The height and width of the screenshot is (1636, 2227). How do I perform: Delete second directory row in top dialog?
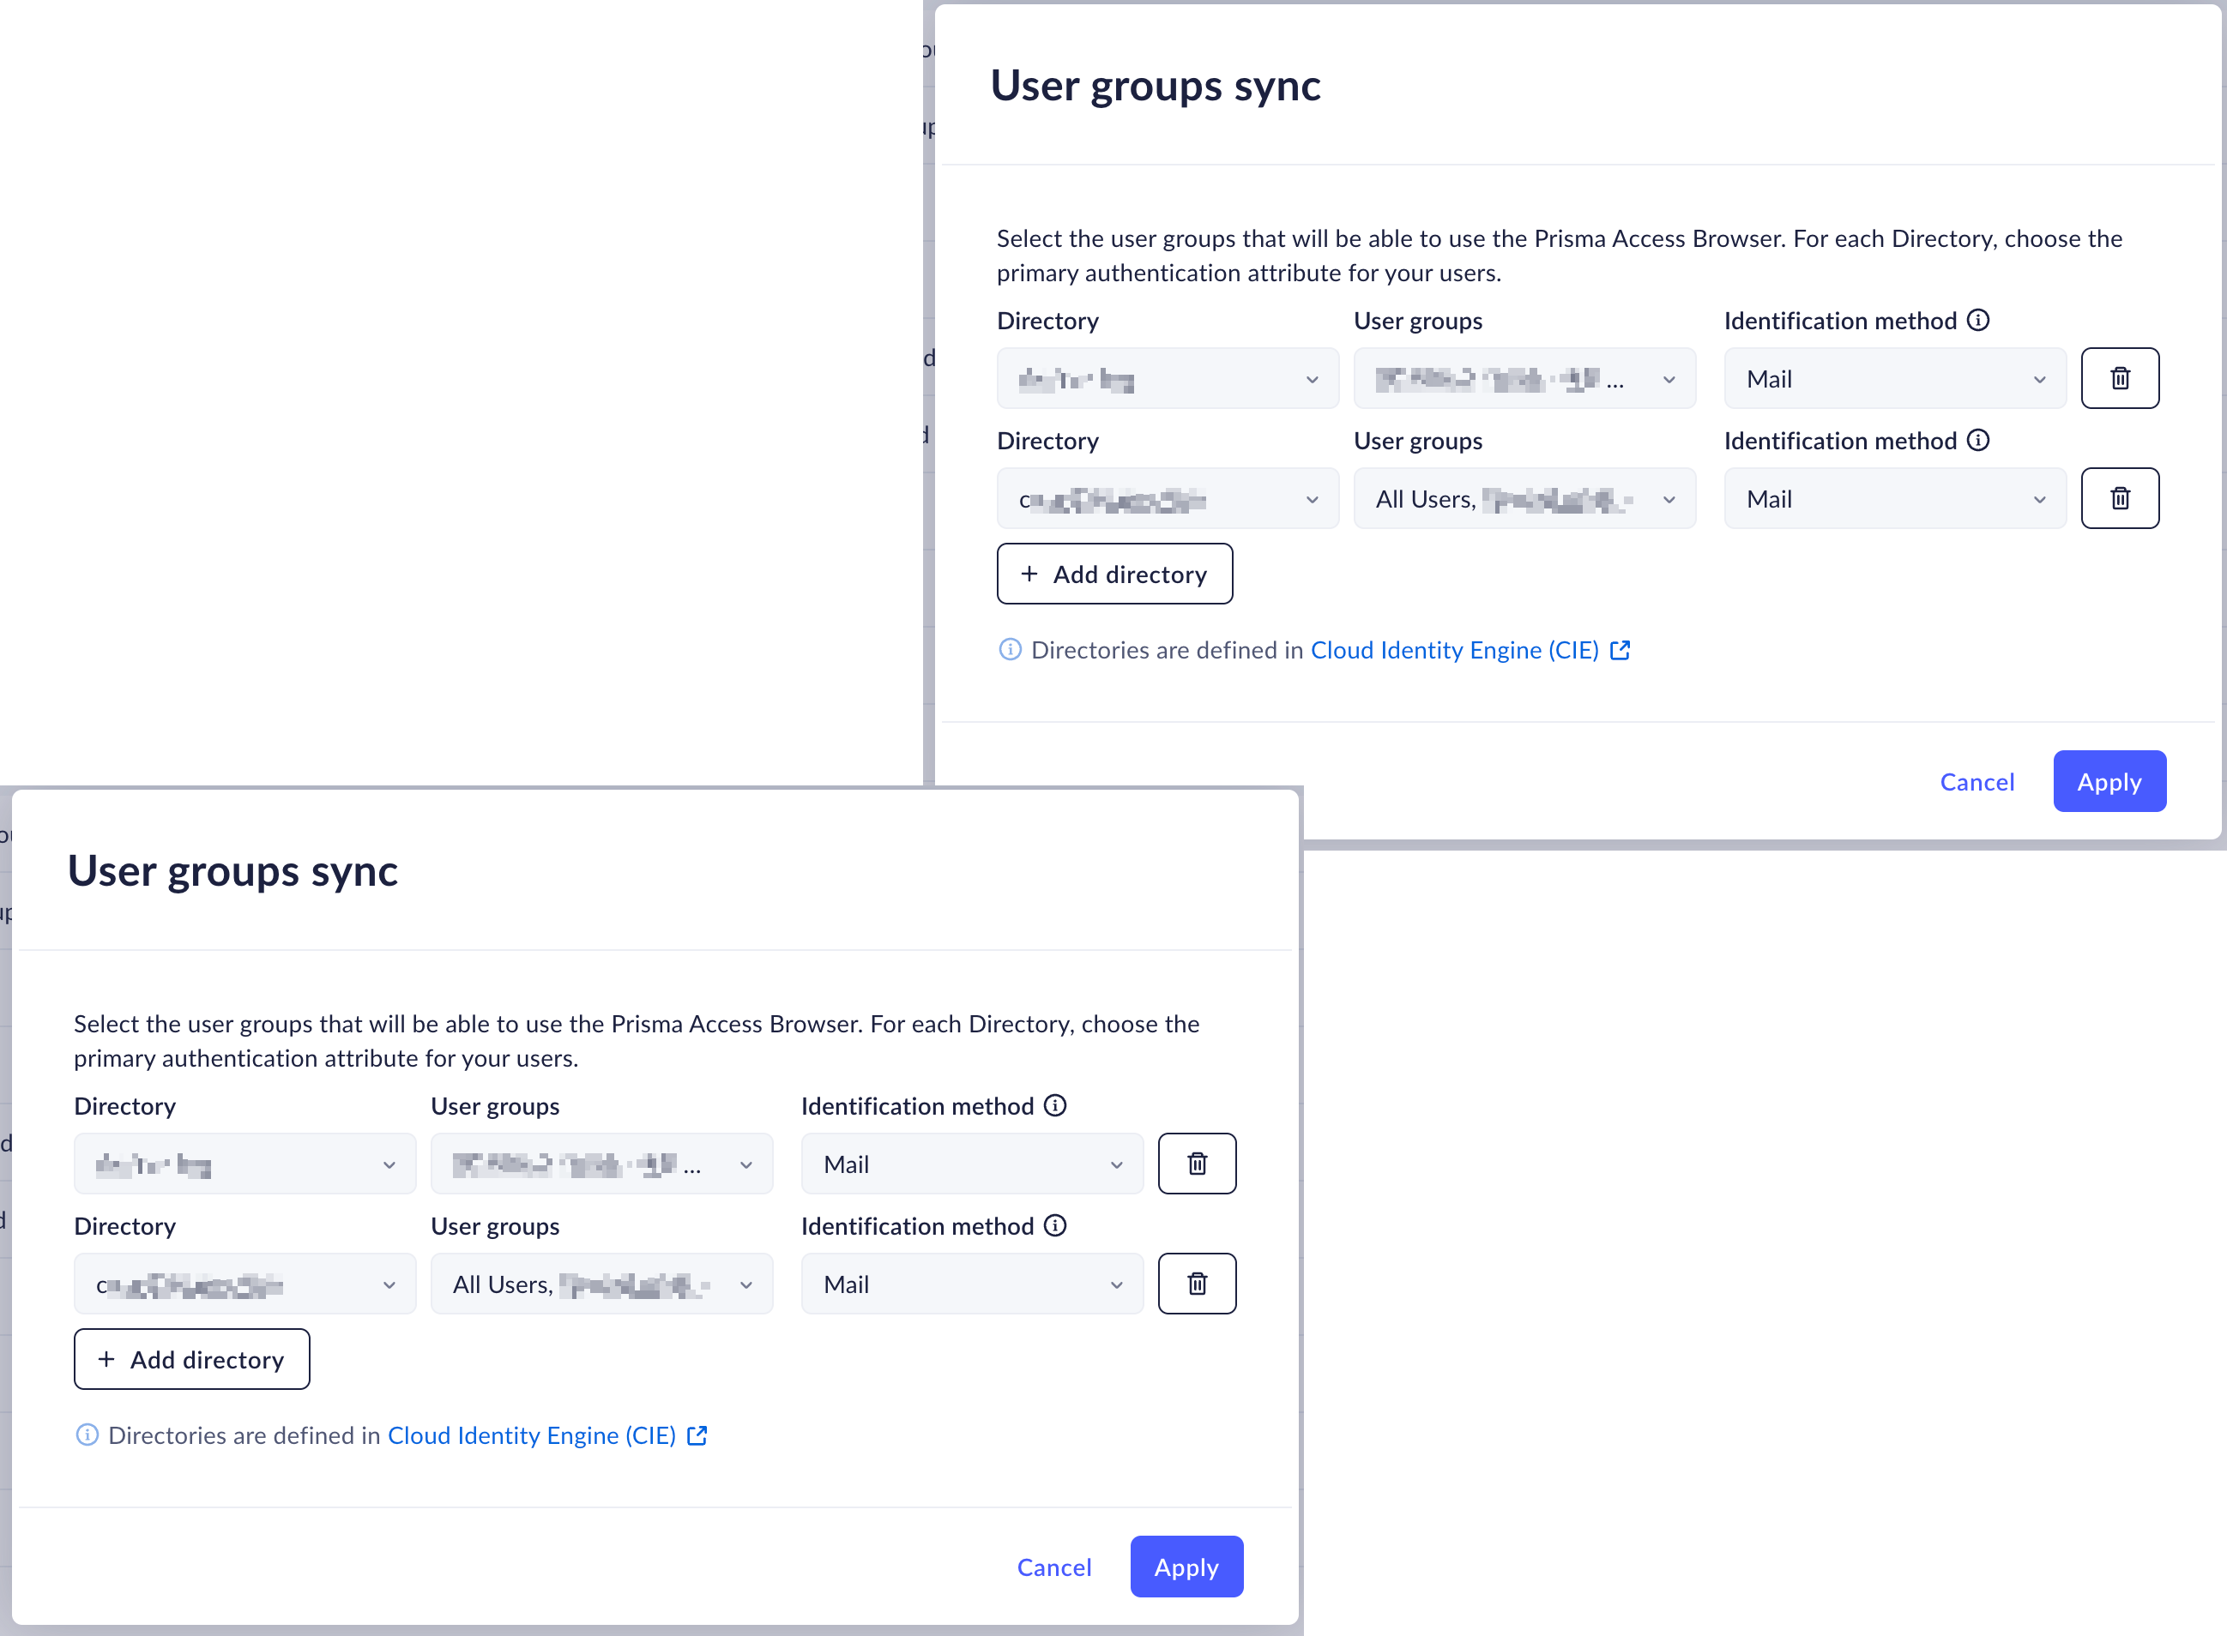pyautogui.click(x=2119, y=498)
